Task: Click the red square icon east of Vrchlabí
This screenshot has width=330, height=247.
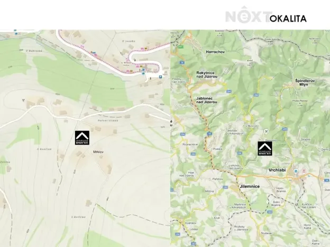Action: [304, 171]
